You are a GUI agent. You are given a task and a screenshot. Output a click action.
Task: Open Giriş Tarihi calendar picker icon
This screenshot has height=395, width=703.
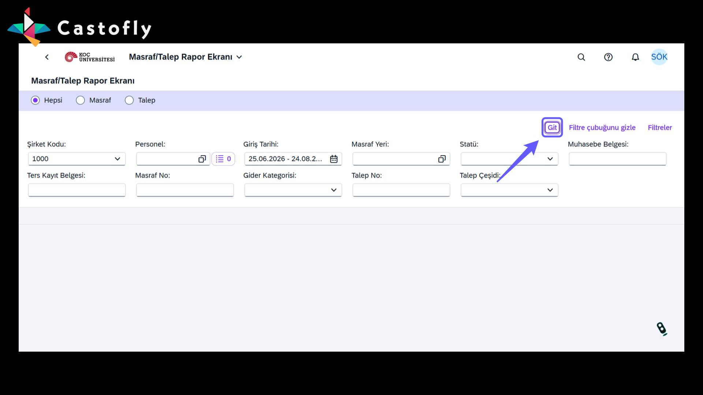[x=334, y=159]
